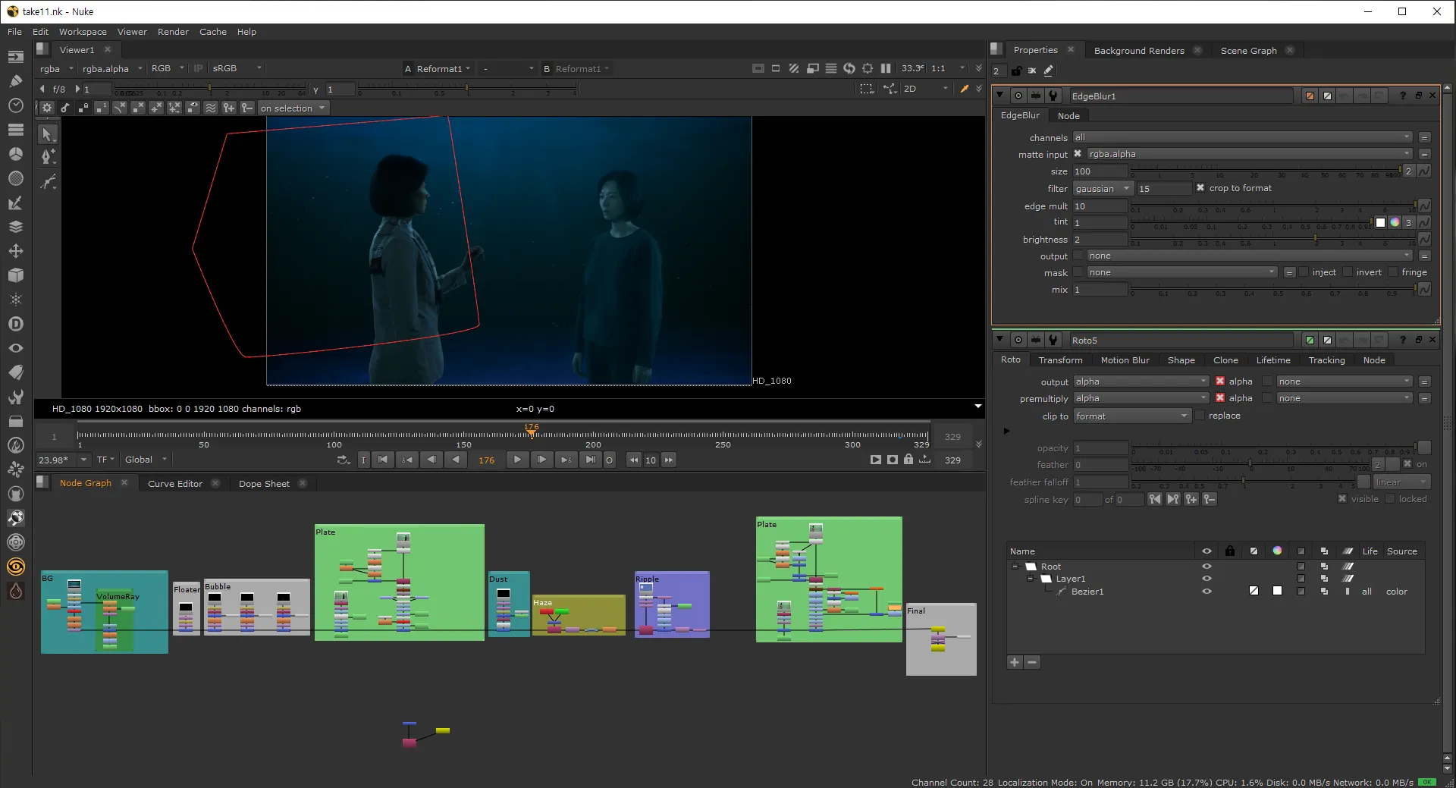Viewport: 1456px width, 788px height.
Task: Click the pause viewer icon
Action: coord(885,68)
